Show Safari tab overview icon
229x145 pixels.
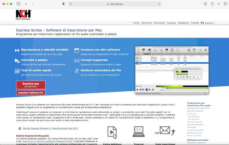(x=225, y=4)
